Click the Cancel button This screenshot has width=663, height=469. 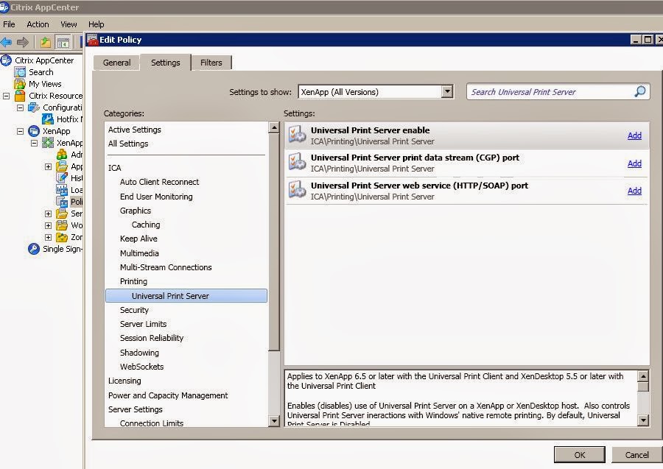(x=636, y=454)
